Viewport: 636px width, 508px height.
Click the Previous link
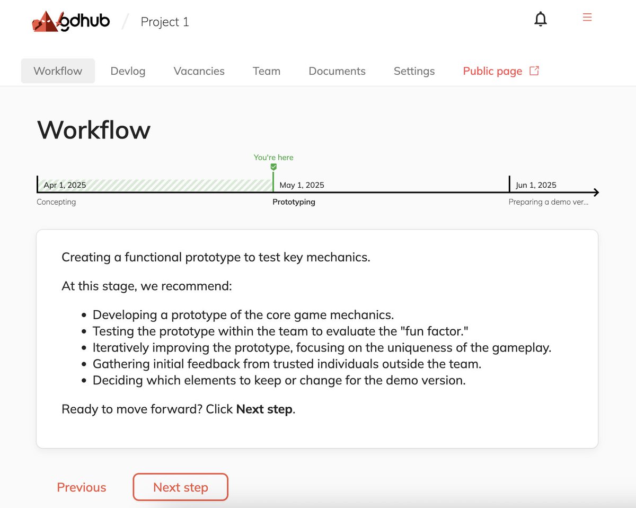[x=81, y=487]
